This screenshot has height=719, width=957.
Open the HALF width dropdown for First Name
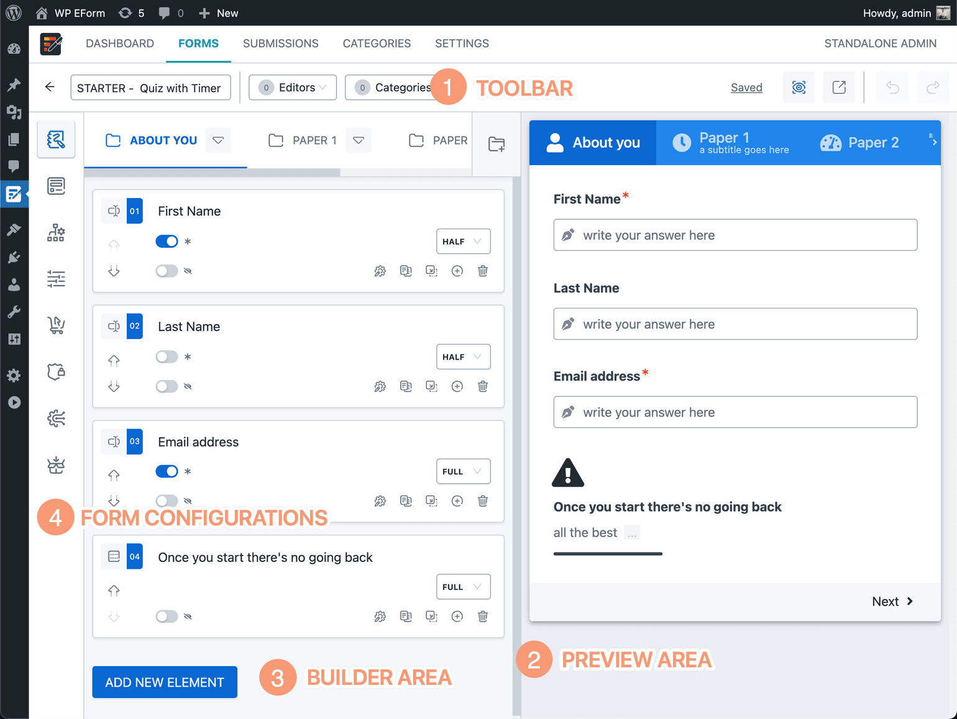(x=463, y=241)
